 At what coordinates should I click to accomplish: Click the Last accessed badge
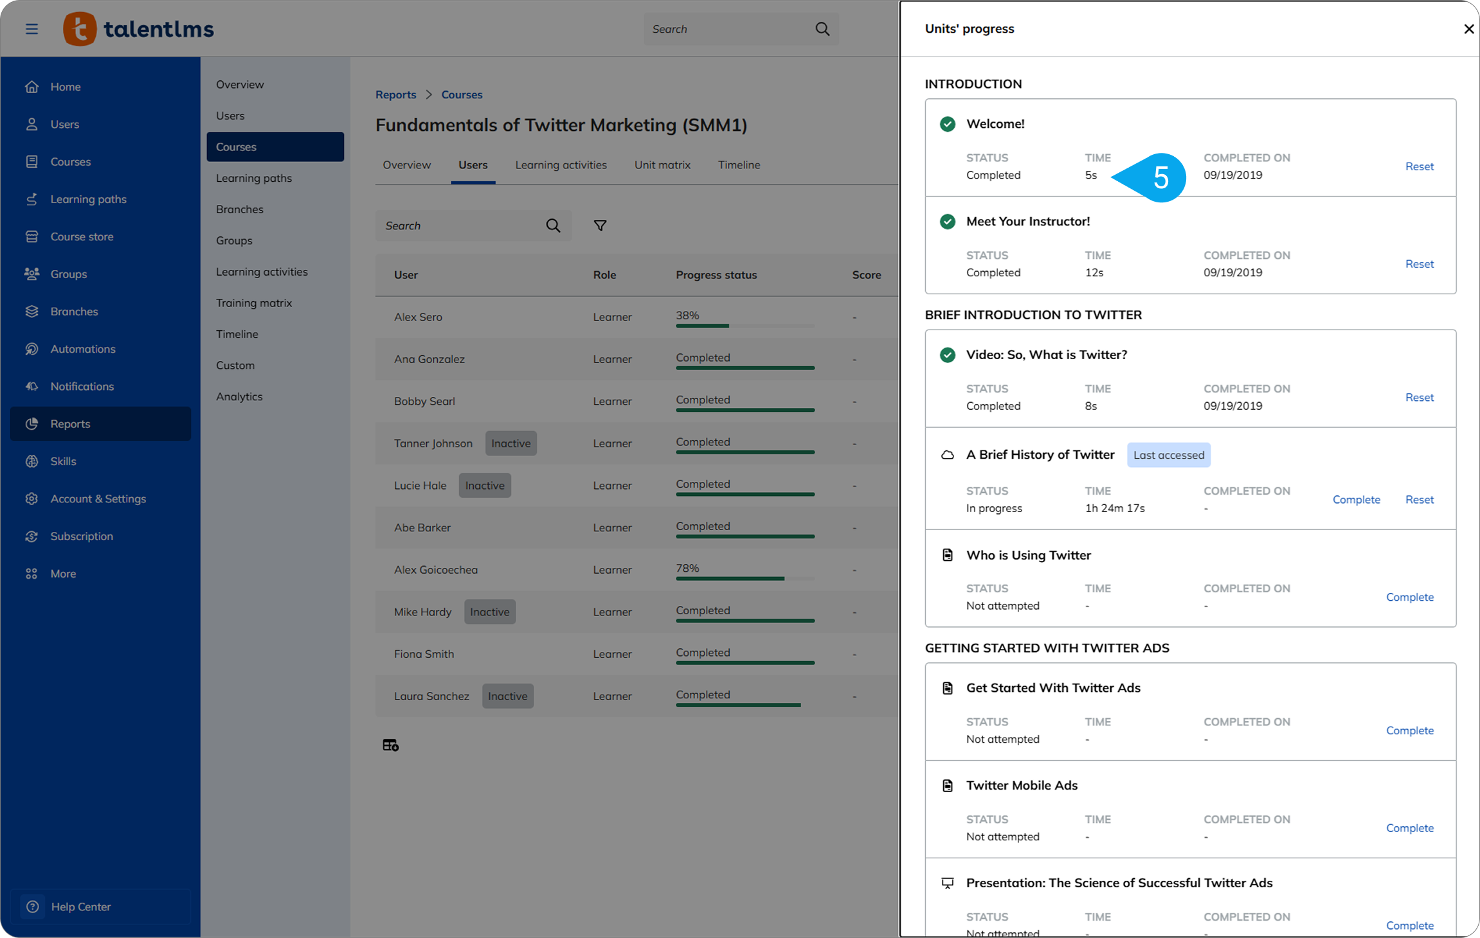[1168, 455]
